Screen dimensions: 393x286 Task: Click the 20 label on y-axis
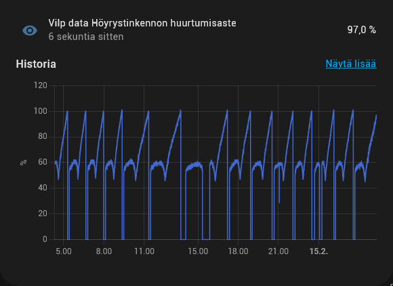tap(43, 213)
